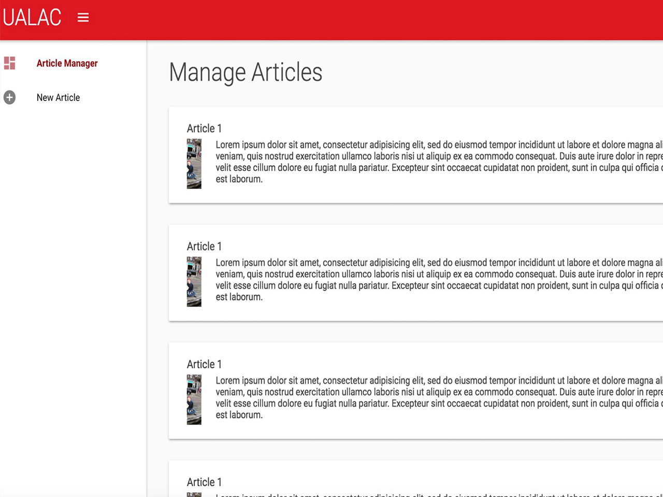Screen dimensions: 663x497
Task: Open the hamburger navigation menu
Action: click(83, 17)
